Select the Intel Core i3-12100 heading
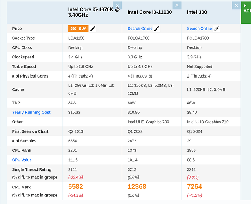The image size is (251, 204). click(x=149, y=13)
